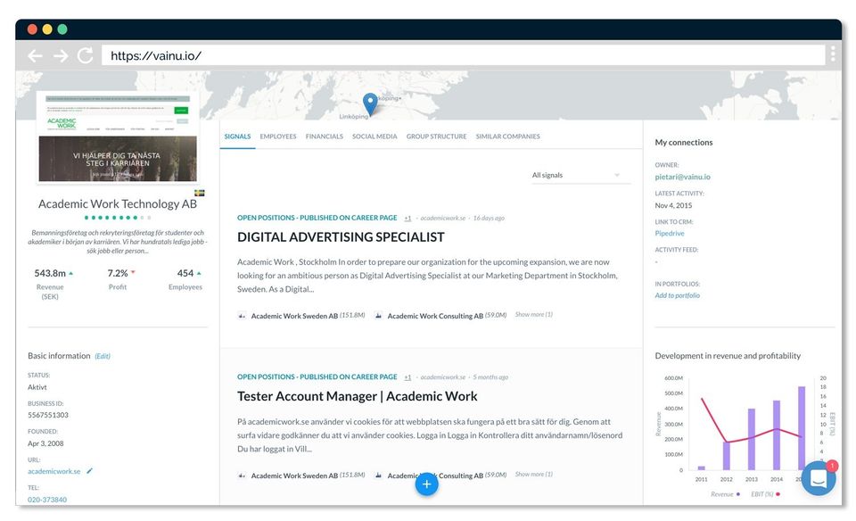Click the pencil icon next to academicwork.se
This screenshot has height=521, width=856.
pyautogui.click(x=89, y=470)
